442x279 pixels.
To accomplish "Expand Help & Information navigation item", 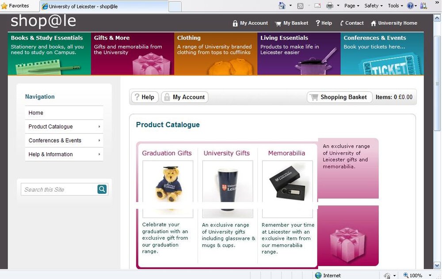I will pos(64,154).
